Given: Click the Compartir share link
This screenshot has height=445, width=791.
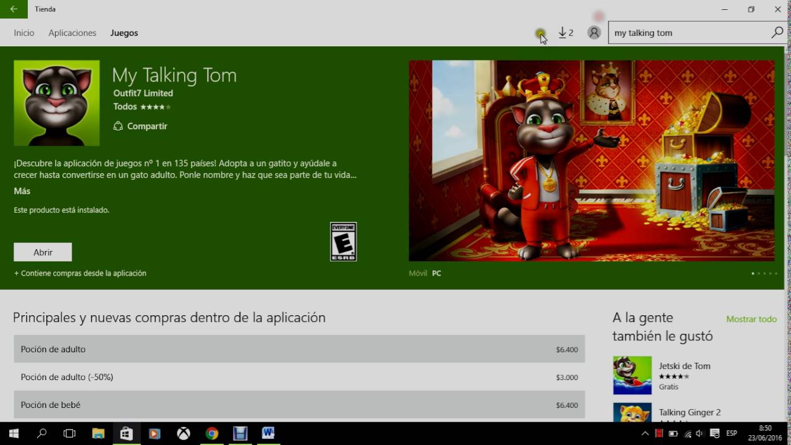Looking at the screenshot, I should [147, 126].
